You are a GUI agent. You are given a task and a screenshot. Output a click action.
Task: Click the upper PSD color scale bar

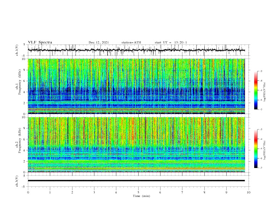point(256,90)
